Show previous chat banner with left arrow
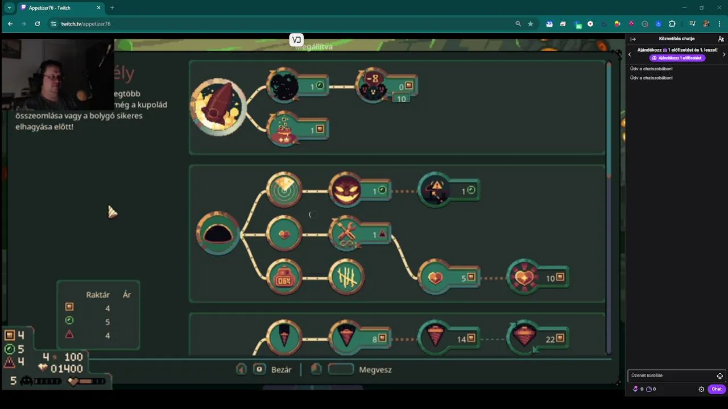 630,55
